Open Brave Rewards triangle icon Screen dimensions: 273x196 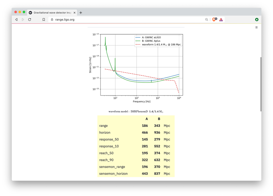221,20
